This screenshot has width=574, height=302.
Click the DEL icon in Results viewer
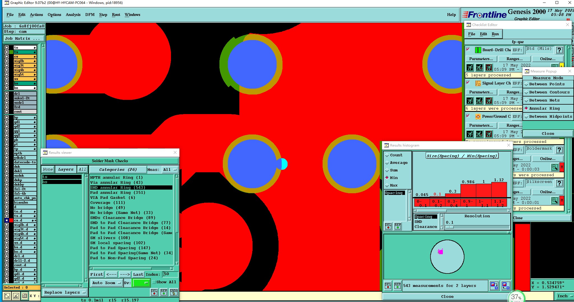point(154,292)
